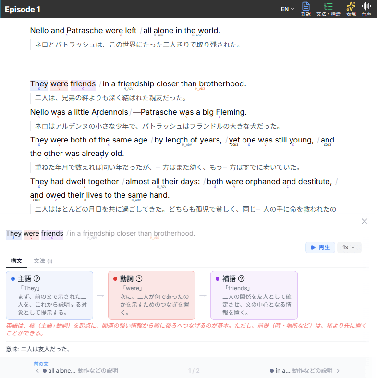Click phrase 'They were both of the same age'
The width and height of the screenshot is (377, 378).
pos(89,140)
